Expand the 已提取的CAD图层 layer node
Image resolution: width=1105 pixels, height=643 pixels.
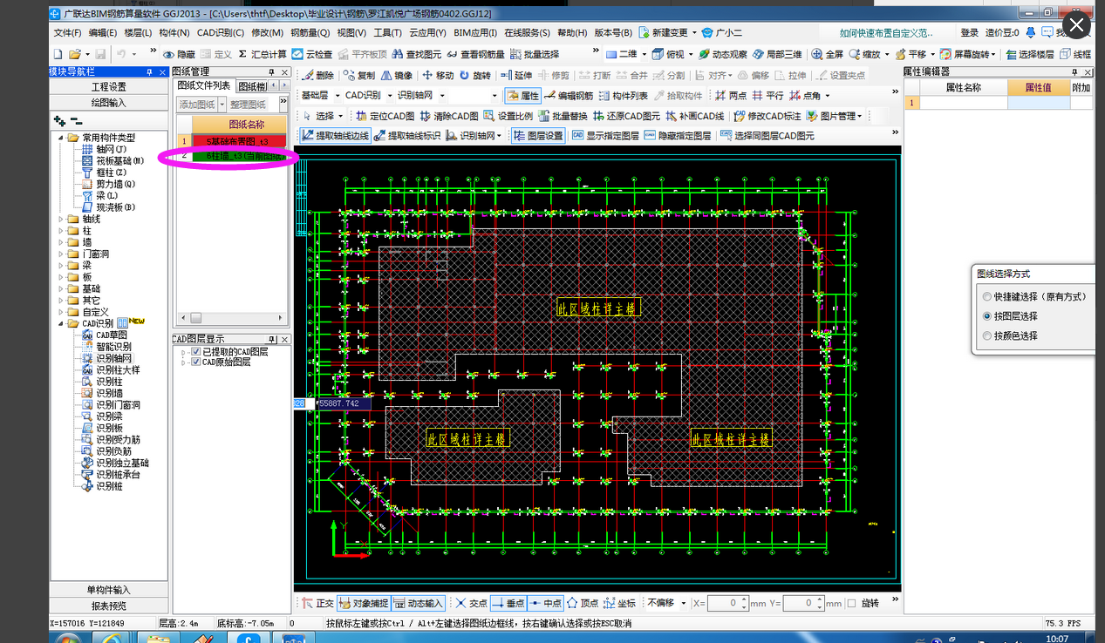[184, 352]
